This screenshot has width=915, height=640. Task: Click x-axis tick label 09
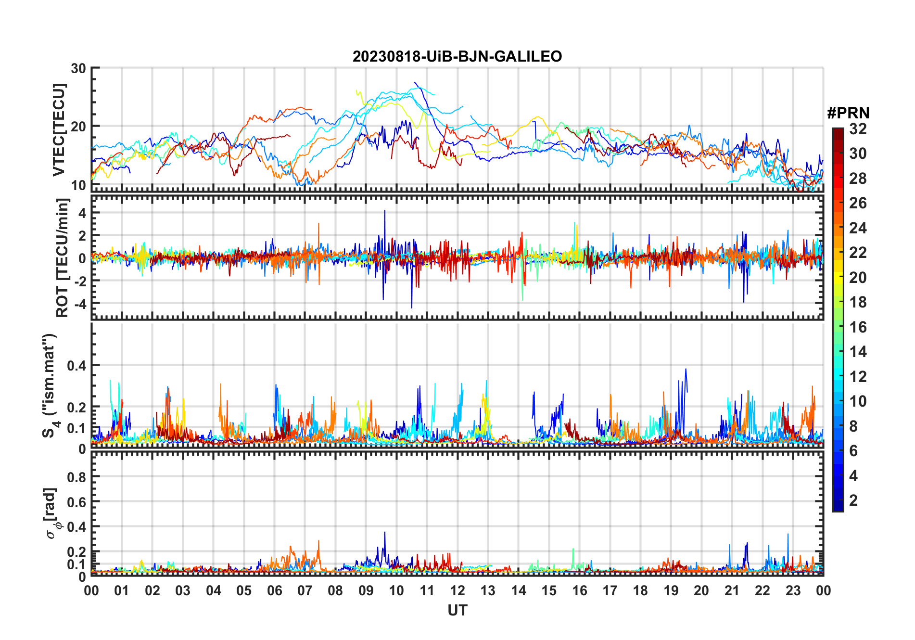click(366, 590)
